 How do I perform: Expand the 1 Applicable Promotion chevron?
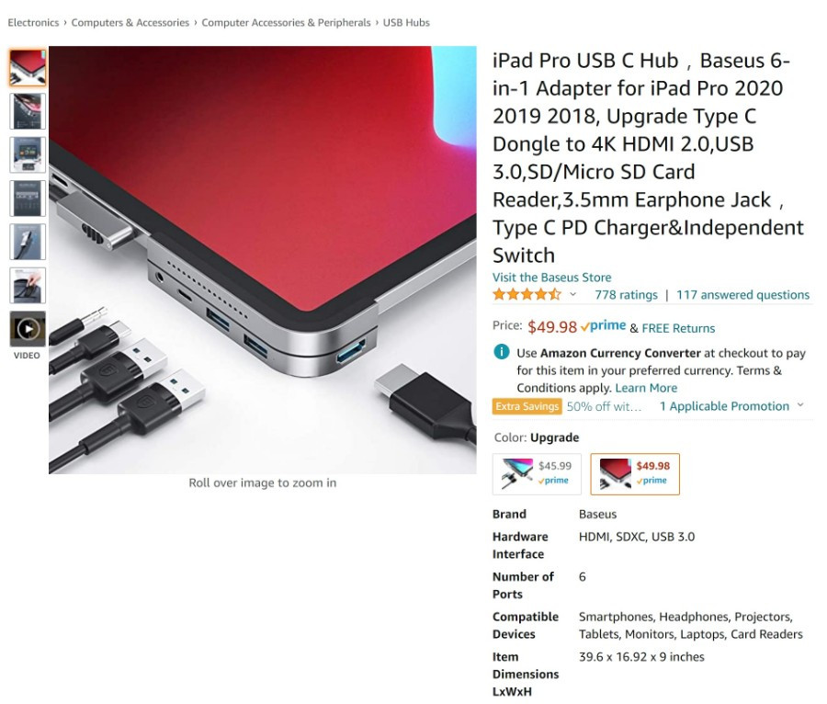point(800,405)
